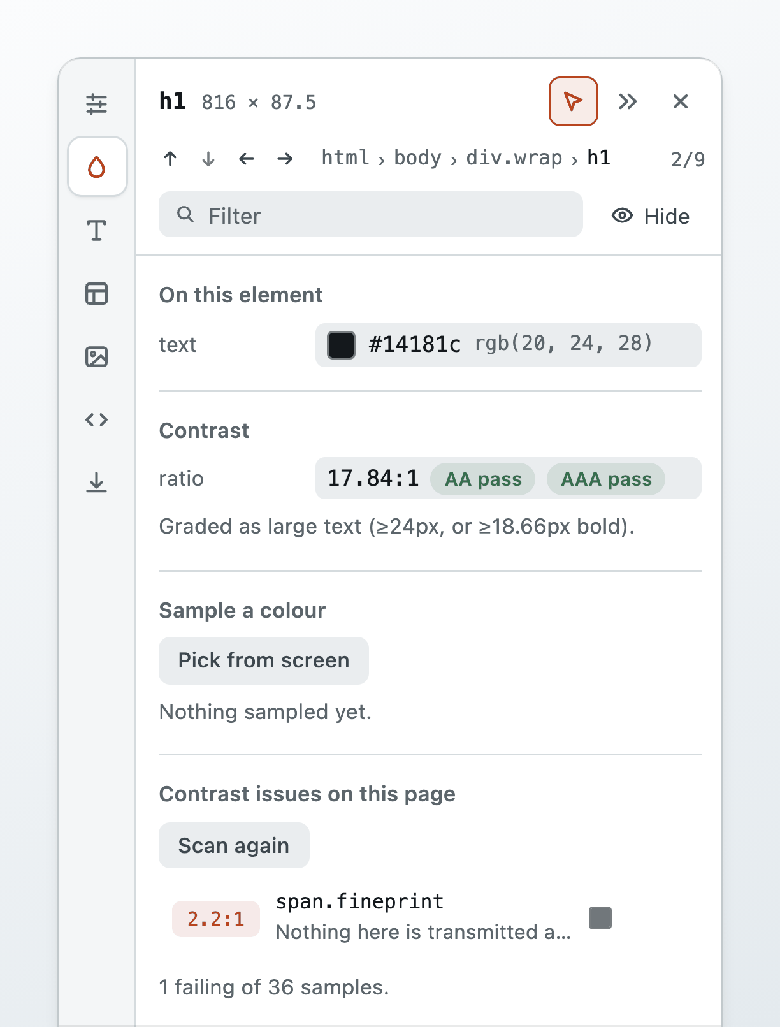
Task: Click the Scan again button
Action: click(x=234, y=845)
